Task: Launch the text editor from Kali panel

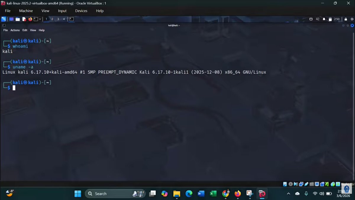Action: click(x=24, y=19)
